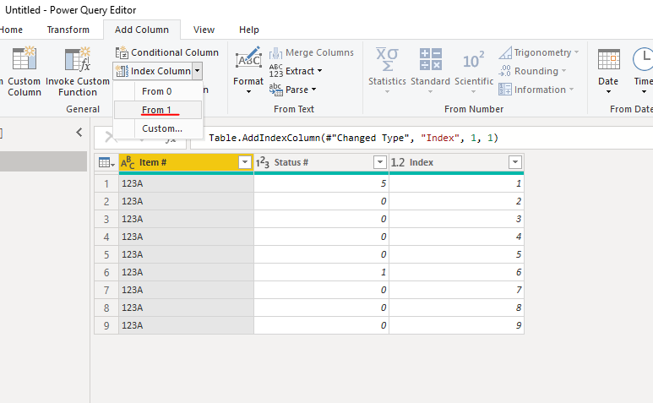This screenshot has width=653, height=403.
Task: Click the Date calendar icon
Action: click(608, 59)
